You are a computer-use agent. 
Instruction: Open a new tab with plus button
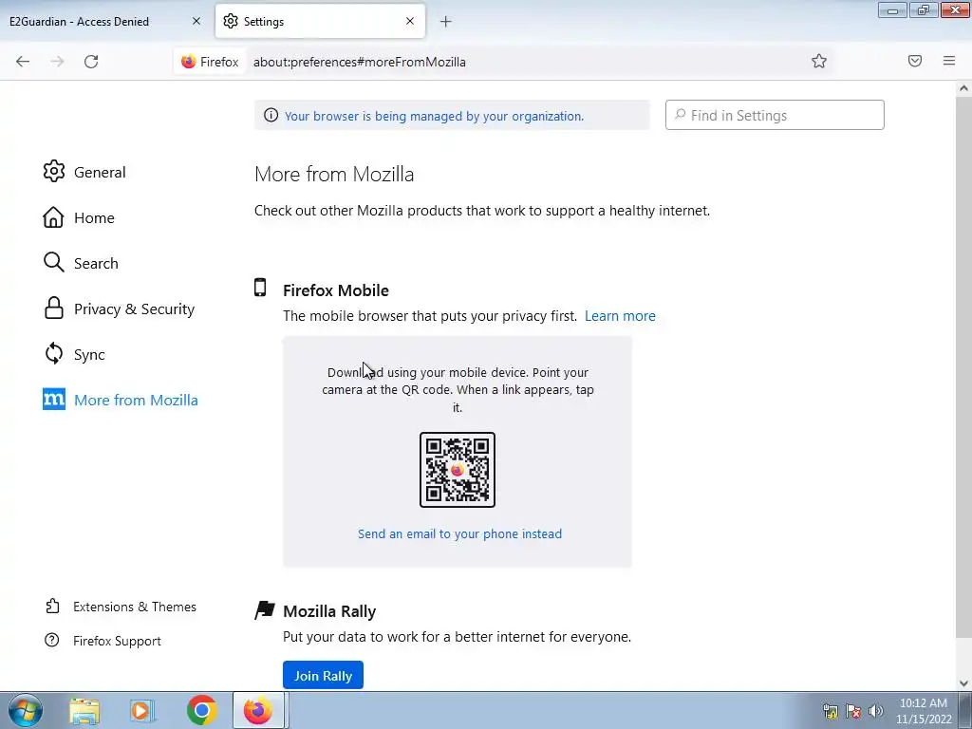(446, 22)
